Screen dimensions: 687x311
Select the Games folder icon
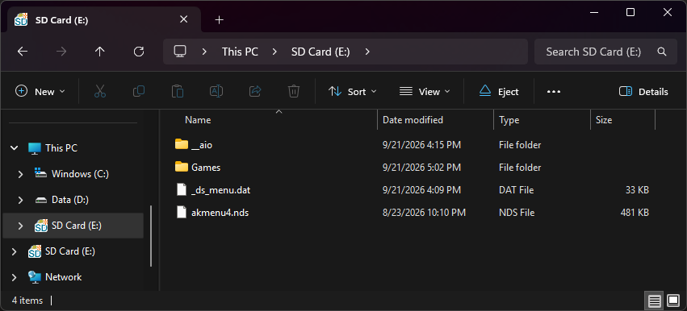coord(182,167)
